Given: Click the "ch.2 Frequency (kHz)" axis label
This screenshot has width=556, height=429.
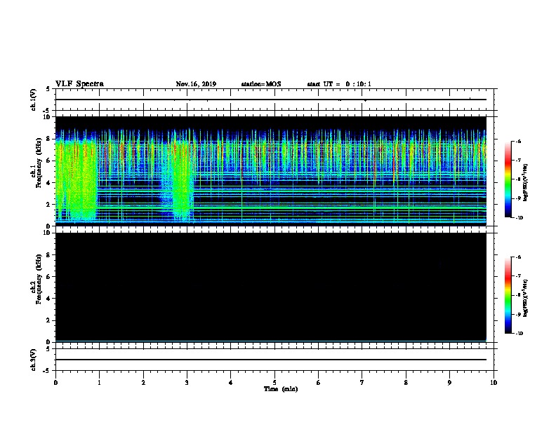Looking at the screenshot, I should [36, 279].
